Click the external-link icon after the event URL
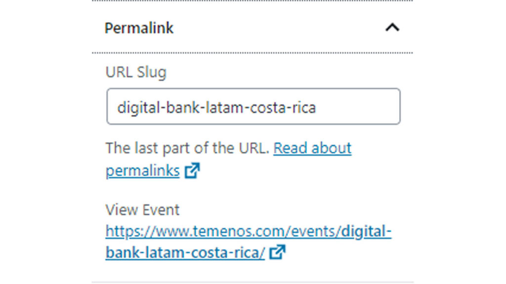Screen dimensions: 506x284 tap(278, 252)
